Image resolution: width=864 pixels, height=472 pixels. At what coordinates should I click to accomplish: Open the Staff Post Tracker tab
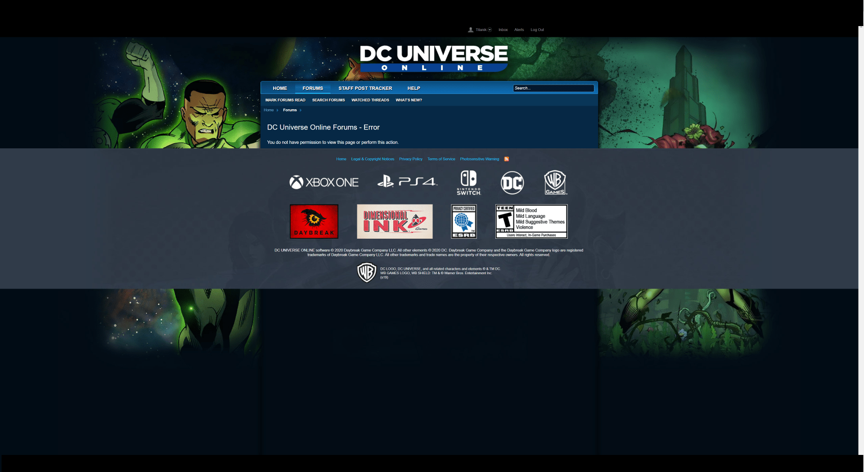point(365,88)
